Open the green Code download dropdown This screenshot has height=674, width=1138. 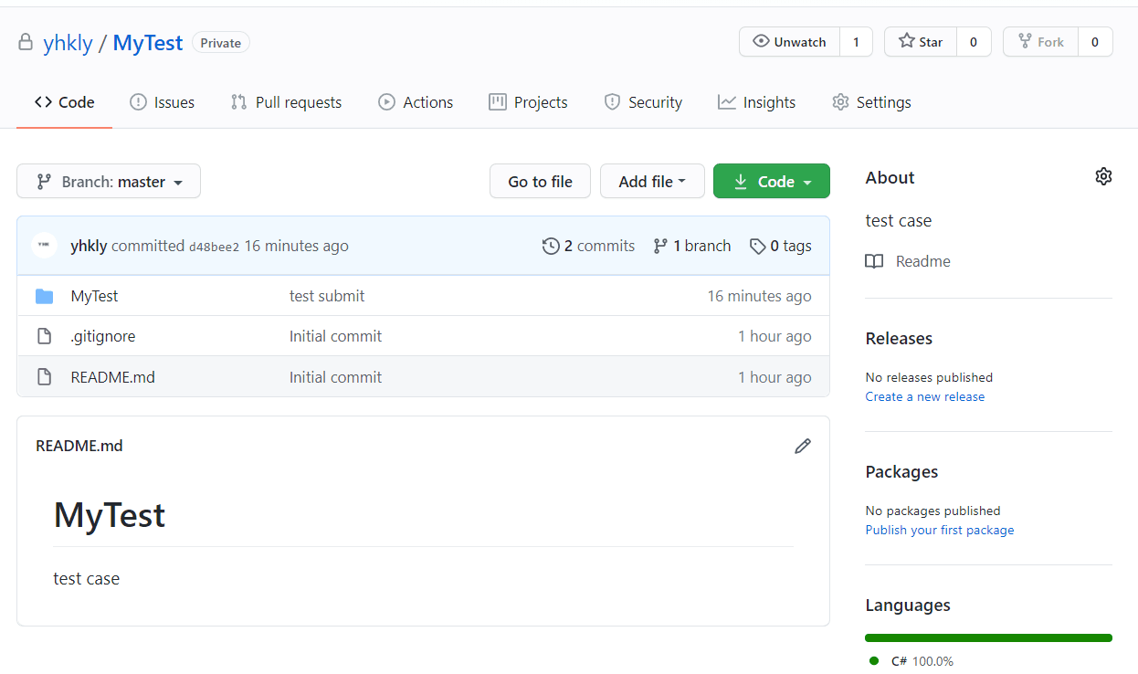point(772,181)
